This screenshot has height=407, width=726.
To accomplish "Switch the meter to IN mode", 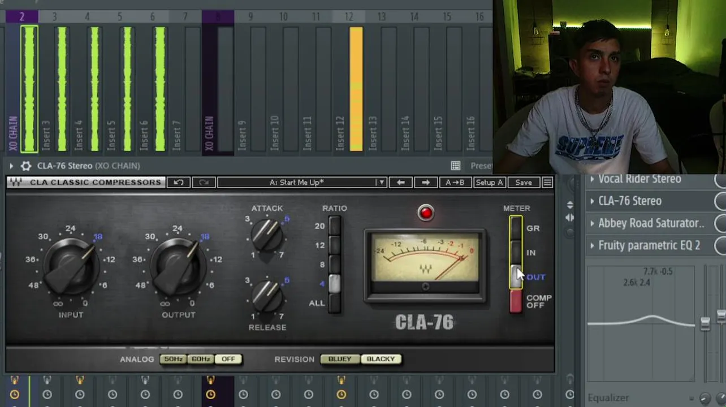I will click(516, 252).
